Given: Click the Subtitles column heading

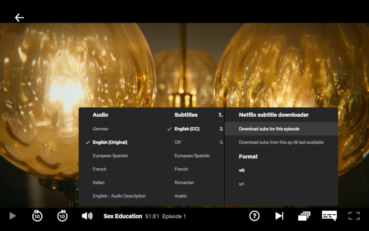Looking at the screenshot, I should click(x=186, y=115).
